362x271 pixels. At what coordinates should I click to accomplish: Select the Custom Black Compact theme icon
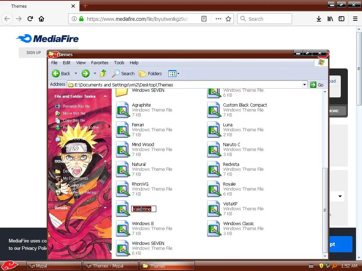click(x=214, y=110)
